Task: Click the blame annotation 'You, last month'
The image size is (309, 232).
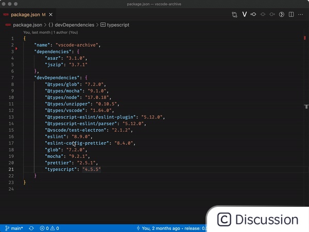Action: (x=37, y=32)
